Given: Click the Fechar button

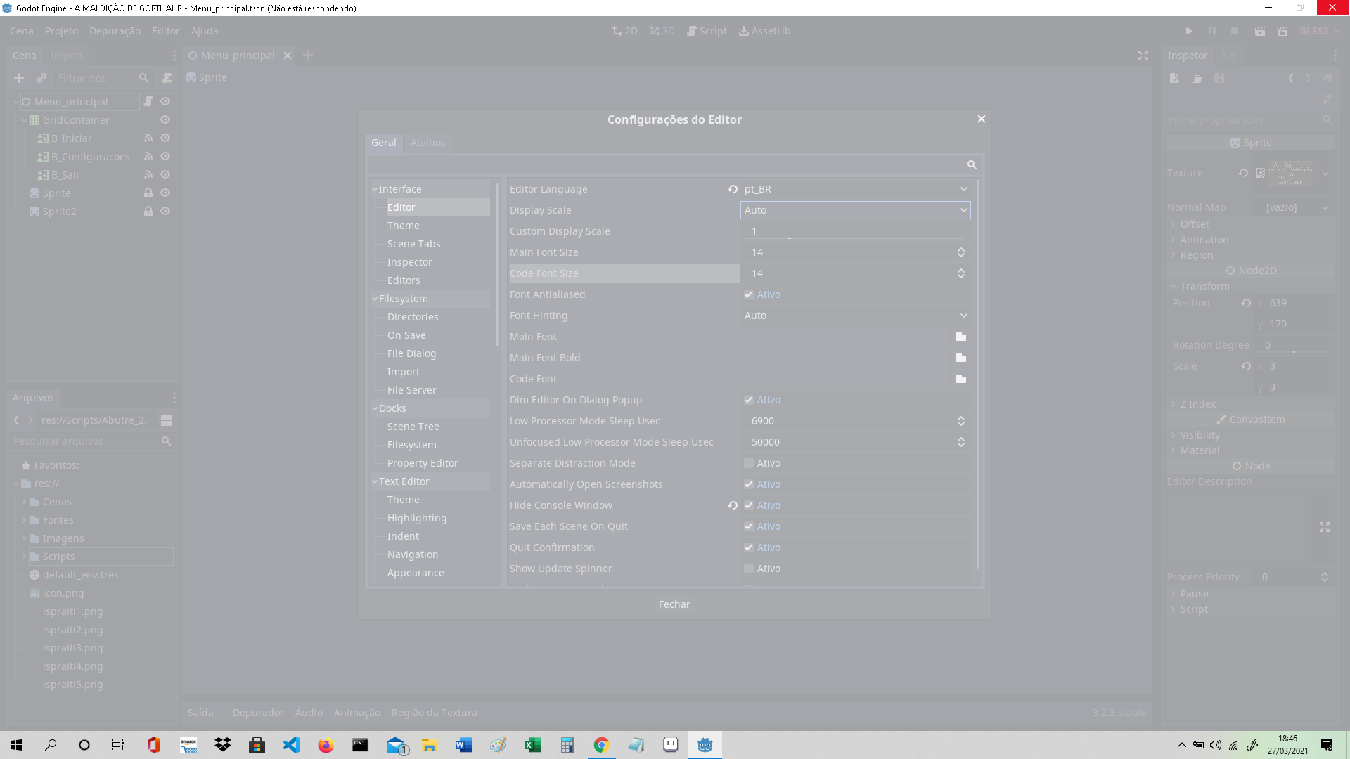Looking at the screenshot, I should (x=674, y=604).
